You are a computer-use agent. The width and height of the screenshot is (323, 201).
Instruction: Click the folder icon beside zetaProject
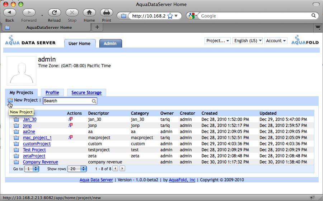click(x=16, y=156)
